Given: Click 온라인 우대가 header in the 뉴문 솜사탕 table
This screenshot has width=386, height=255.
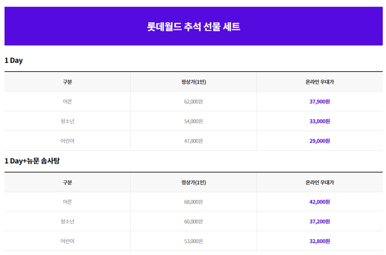Looking at the screenshot, I should click(x=320, y=182).
